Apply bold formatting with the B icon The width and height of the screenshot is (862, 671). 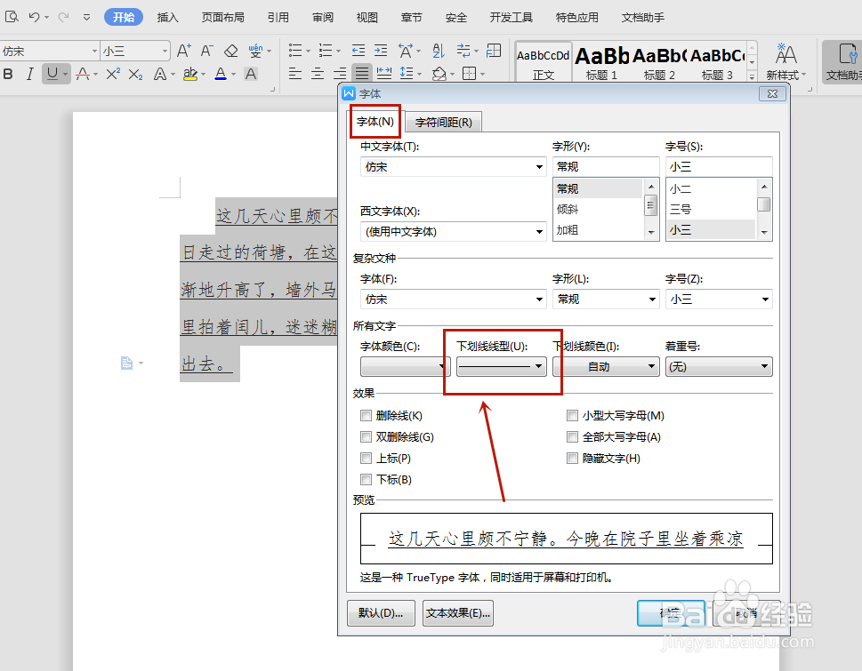9,74
